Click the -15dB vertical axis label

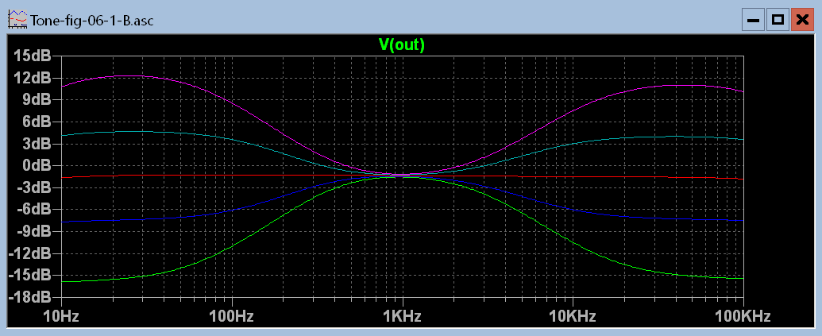pyautogui.click(x=30, y=275)
